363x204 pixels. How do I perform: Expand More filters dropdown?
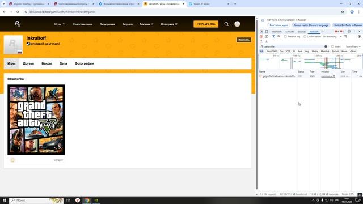point(353,46)
